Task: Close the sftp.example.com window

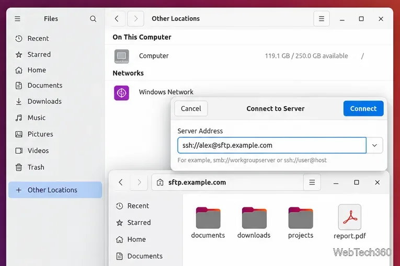Action: tap(378, 182)
